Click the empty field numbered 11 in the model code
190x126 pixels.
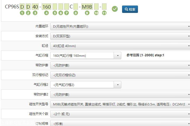[x=104, y=7]
